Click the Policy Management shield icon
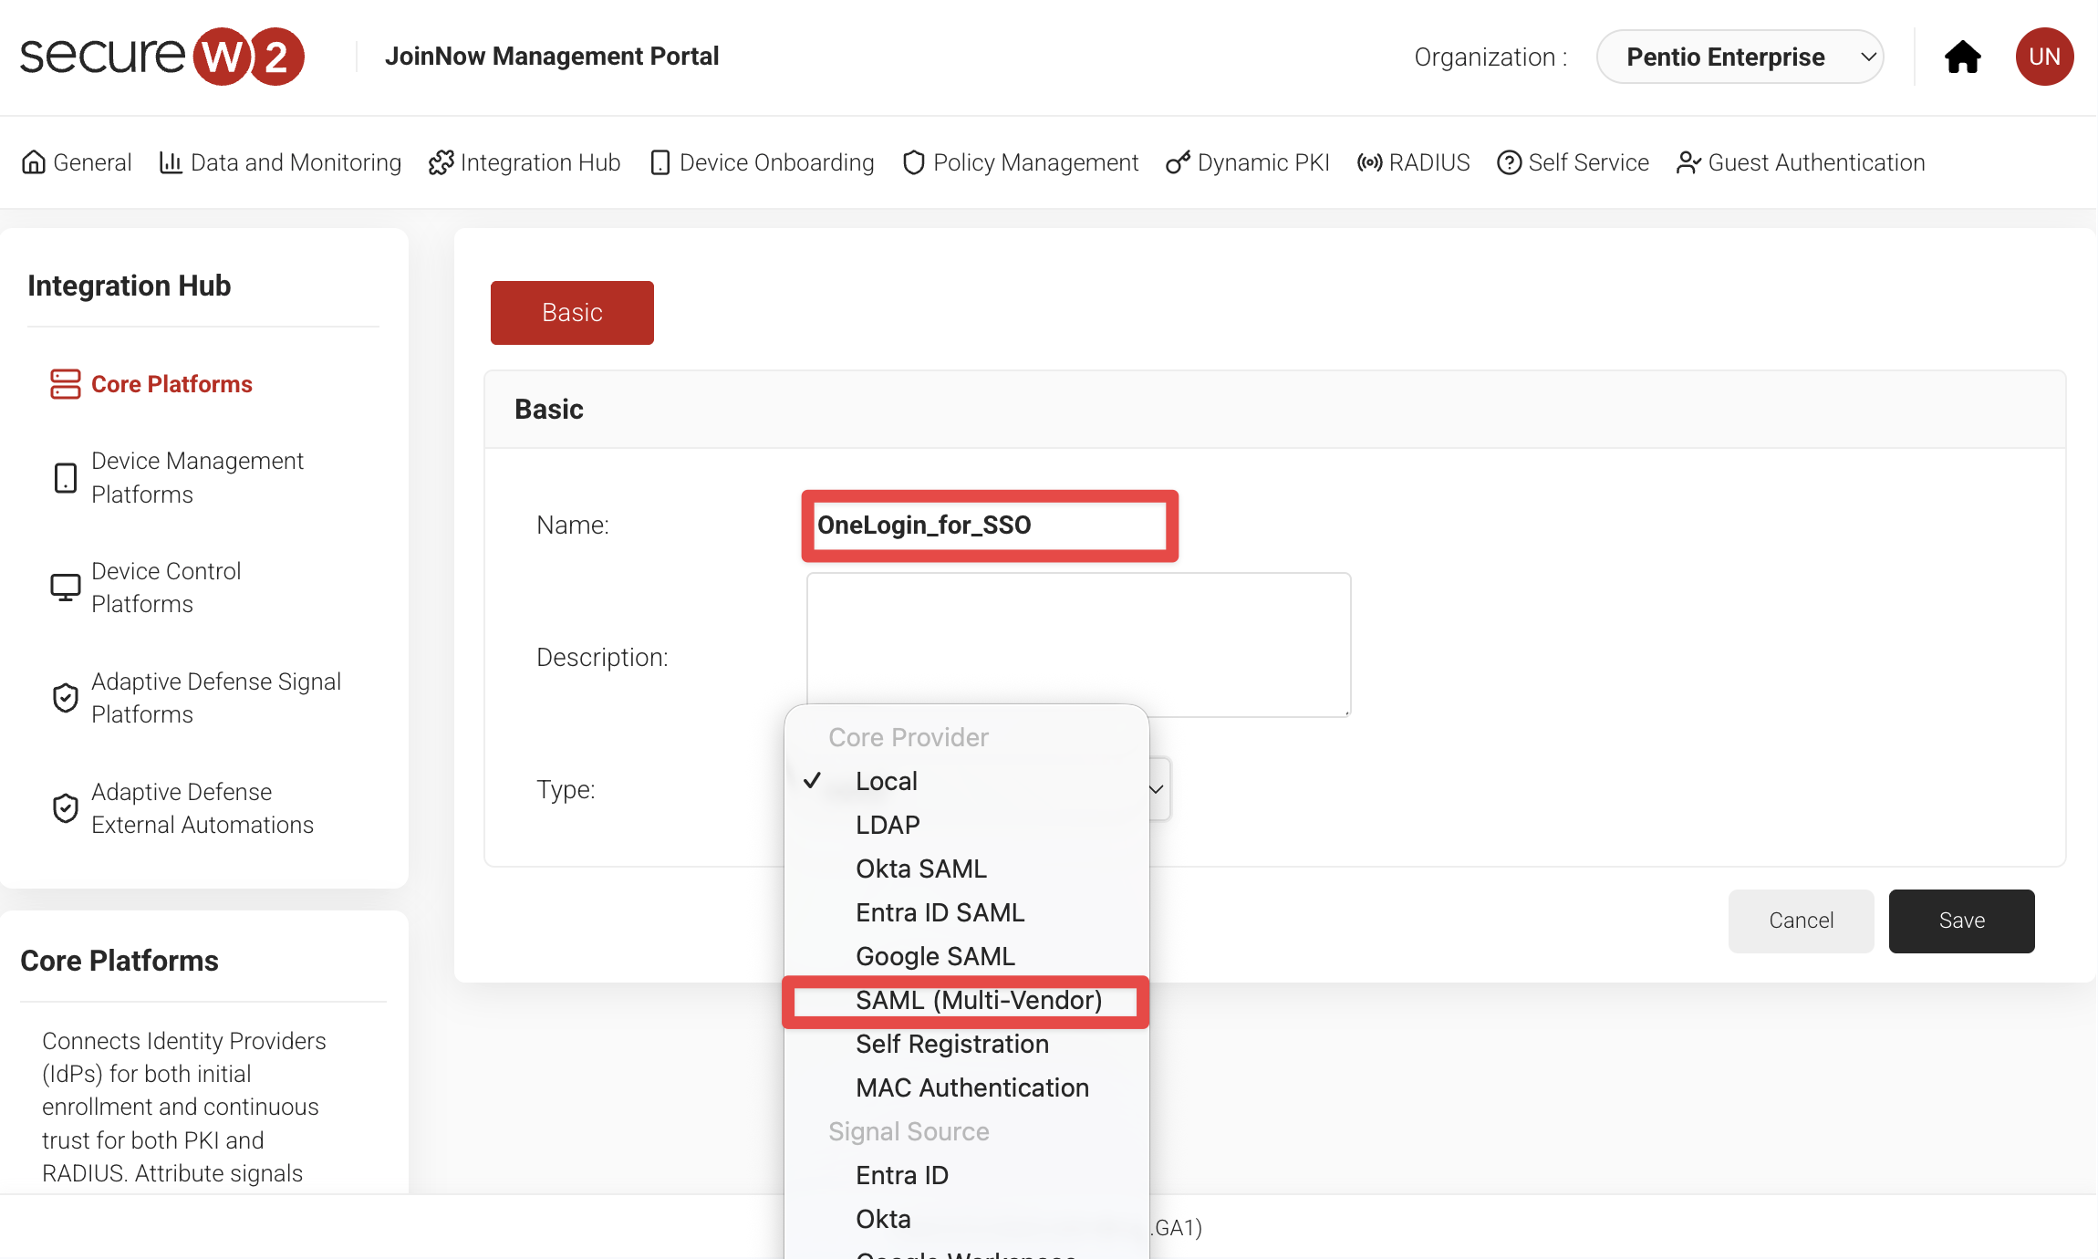Image resolution: width=2098 pixels, height=1259 pixels. tap(914, 162)
